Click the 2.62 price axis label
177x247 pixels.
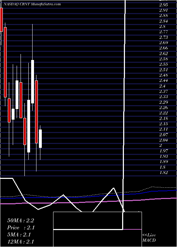[x=164, y=53]
